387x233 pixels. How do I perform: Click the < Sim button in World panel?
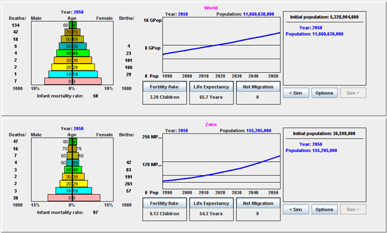296,93
